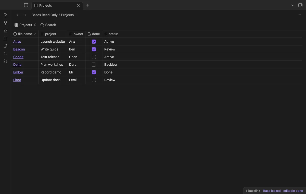Open the owner column header menu
The image size is (306, 194).
tap(76, 34)
